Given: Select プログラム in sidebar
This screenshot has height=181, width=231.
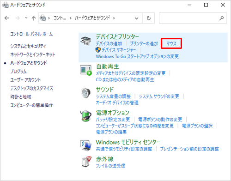Looking at the screenshot, I should click(18, 72).
